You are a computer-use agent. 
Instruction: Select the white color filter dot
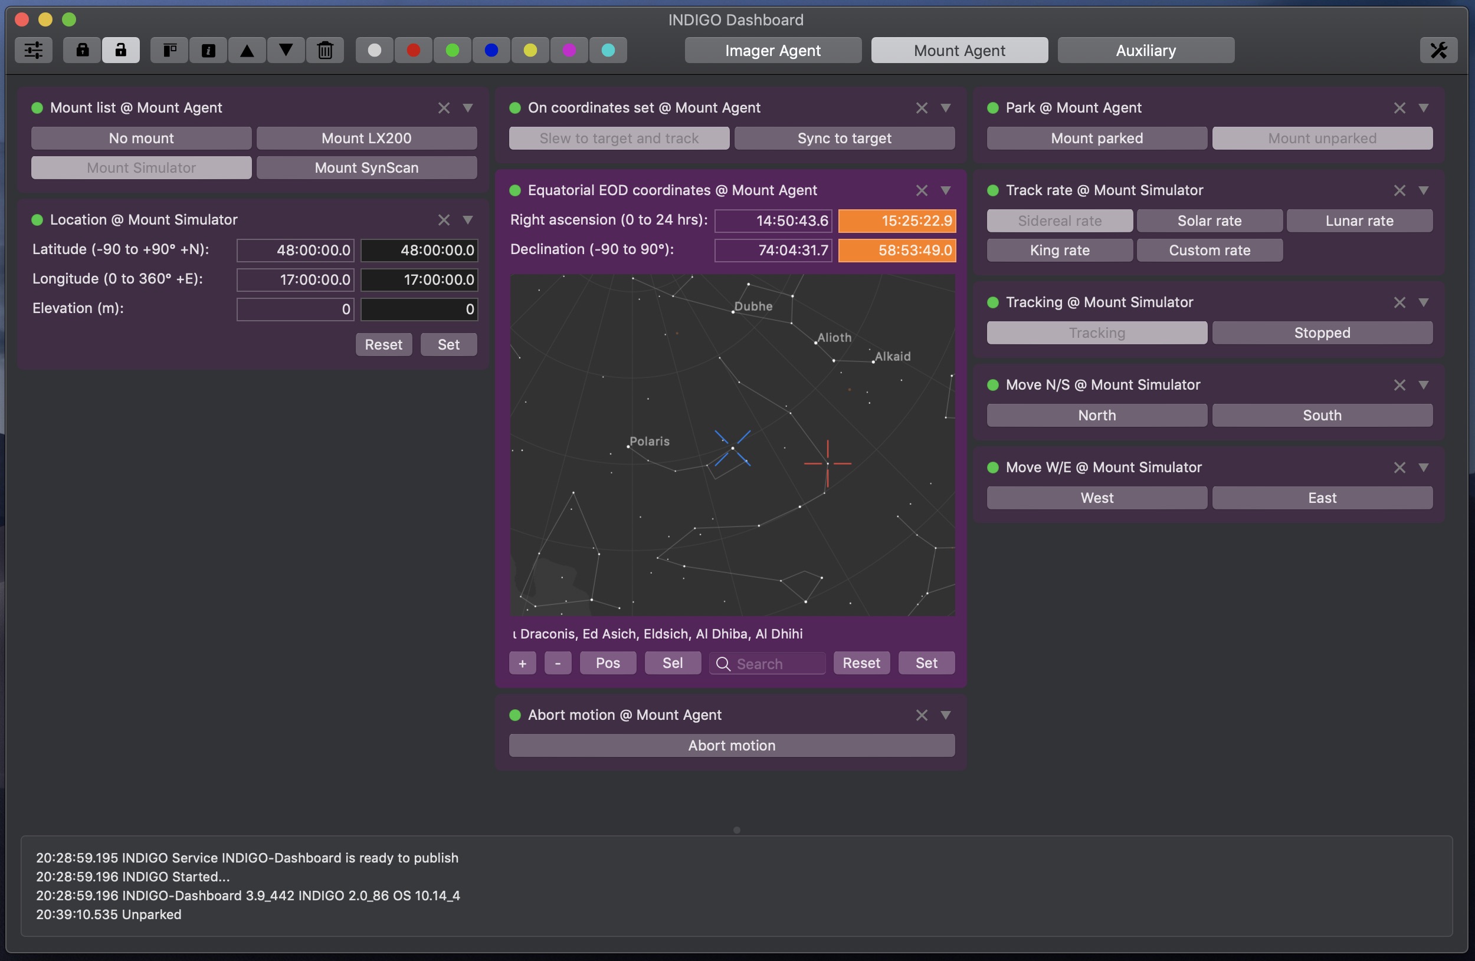[374, 50]
